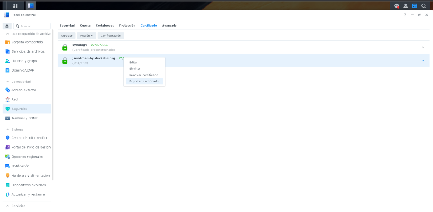Switch to the Certificado tab
433x212 pixels.
[149, 26]
